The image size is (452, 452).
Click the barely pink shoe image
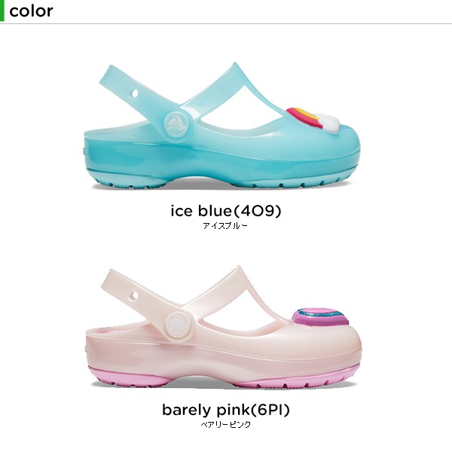[x=224, y=328]
